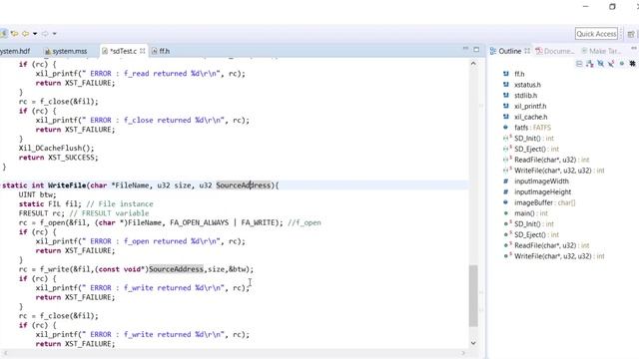The image size is (639, 359).
Task: Select stdlib.h include in Outline
Action: (x=526, y=96)
